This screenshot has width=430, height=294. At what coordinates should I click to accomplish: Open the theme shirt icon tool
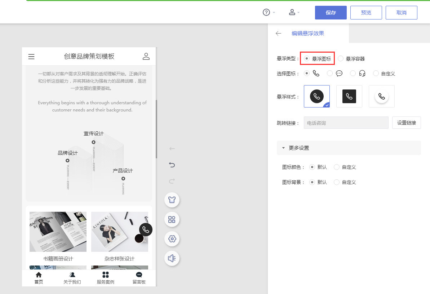tap(172, 200)
